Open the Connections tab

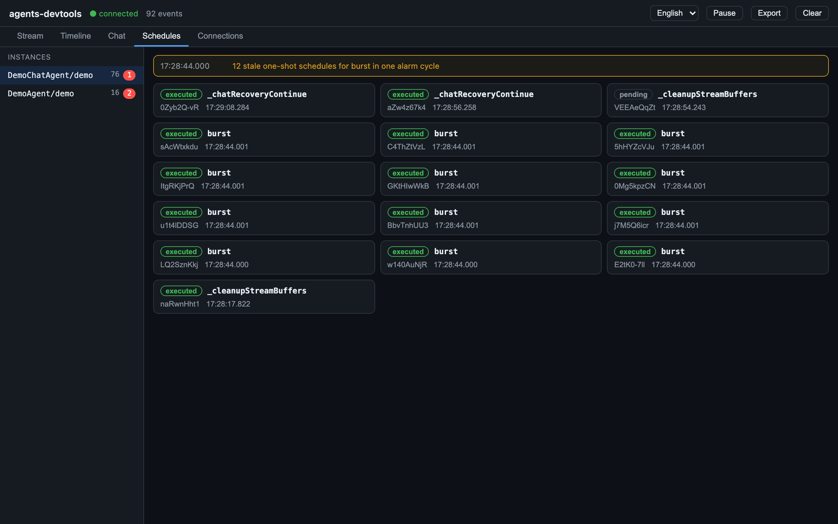[x=220, y=36]
